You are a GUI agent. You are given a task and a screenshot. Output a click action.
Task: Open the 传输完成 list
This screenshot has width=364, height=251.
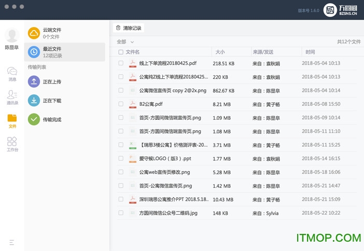[64, 119]
